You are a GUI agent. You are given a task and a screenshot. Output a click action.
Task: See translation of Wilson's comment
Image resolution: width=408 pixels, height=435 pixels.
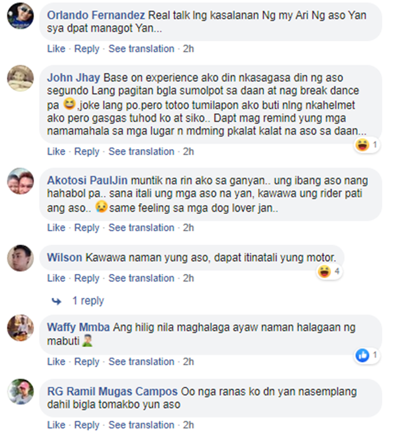[x=141, y=278]
